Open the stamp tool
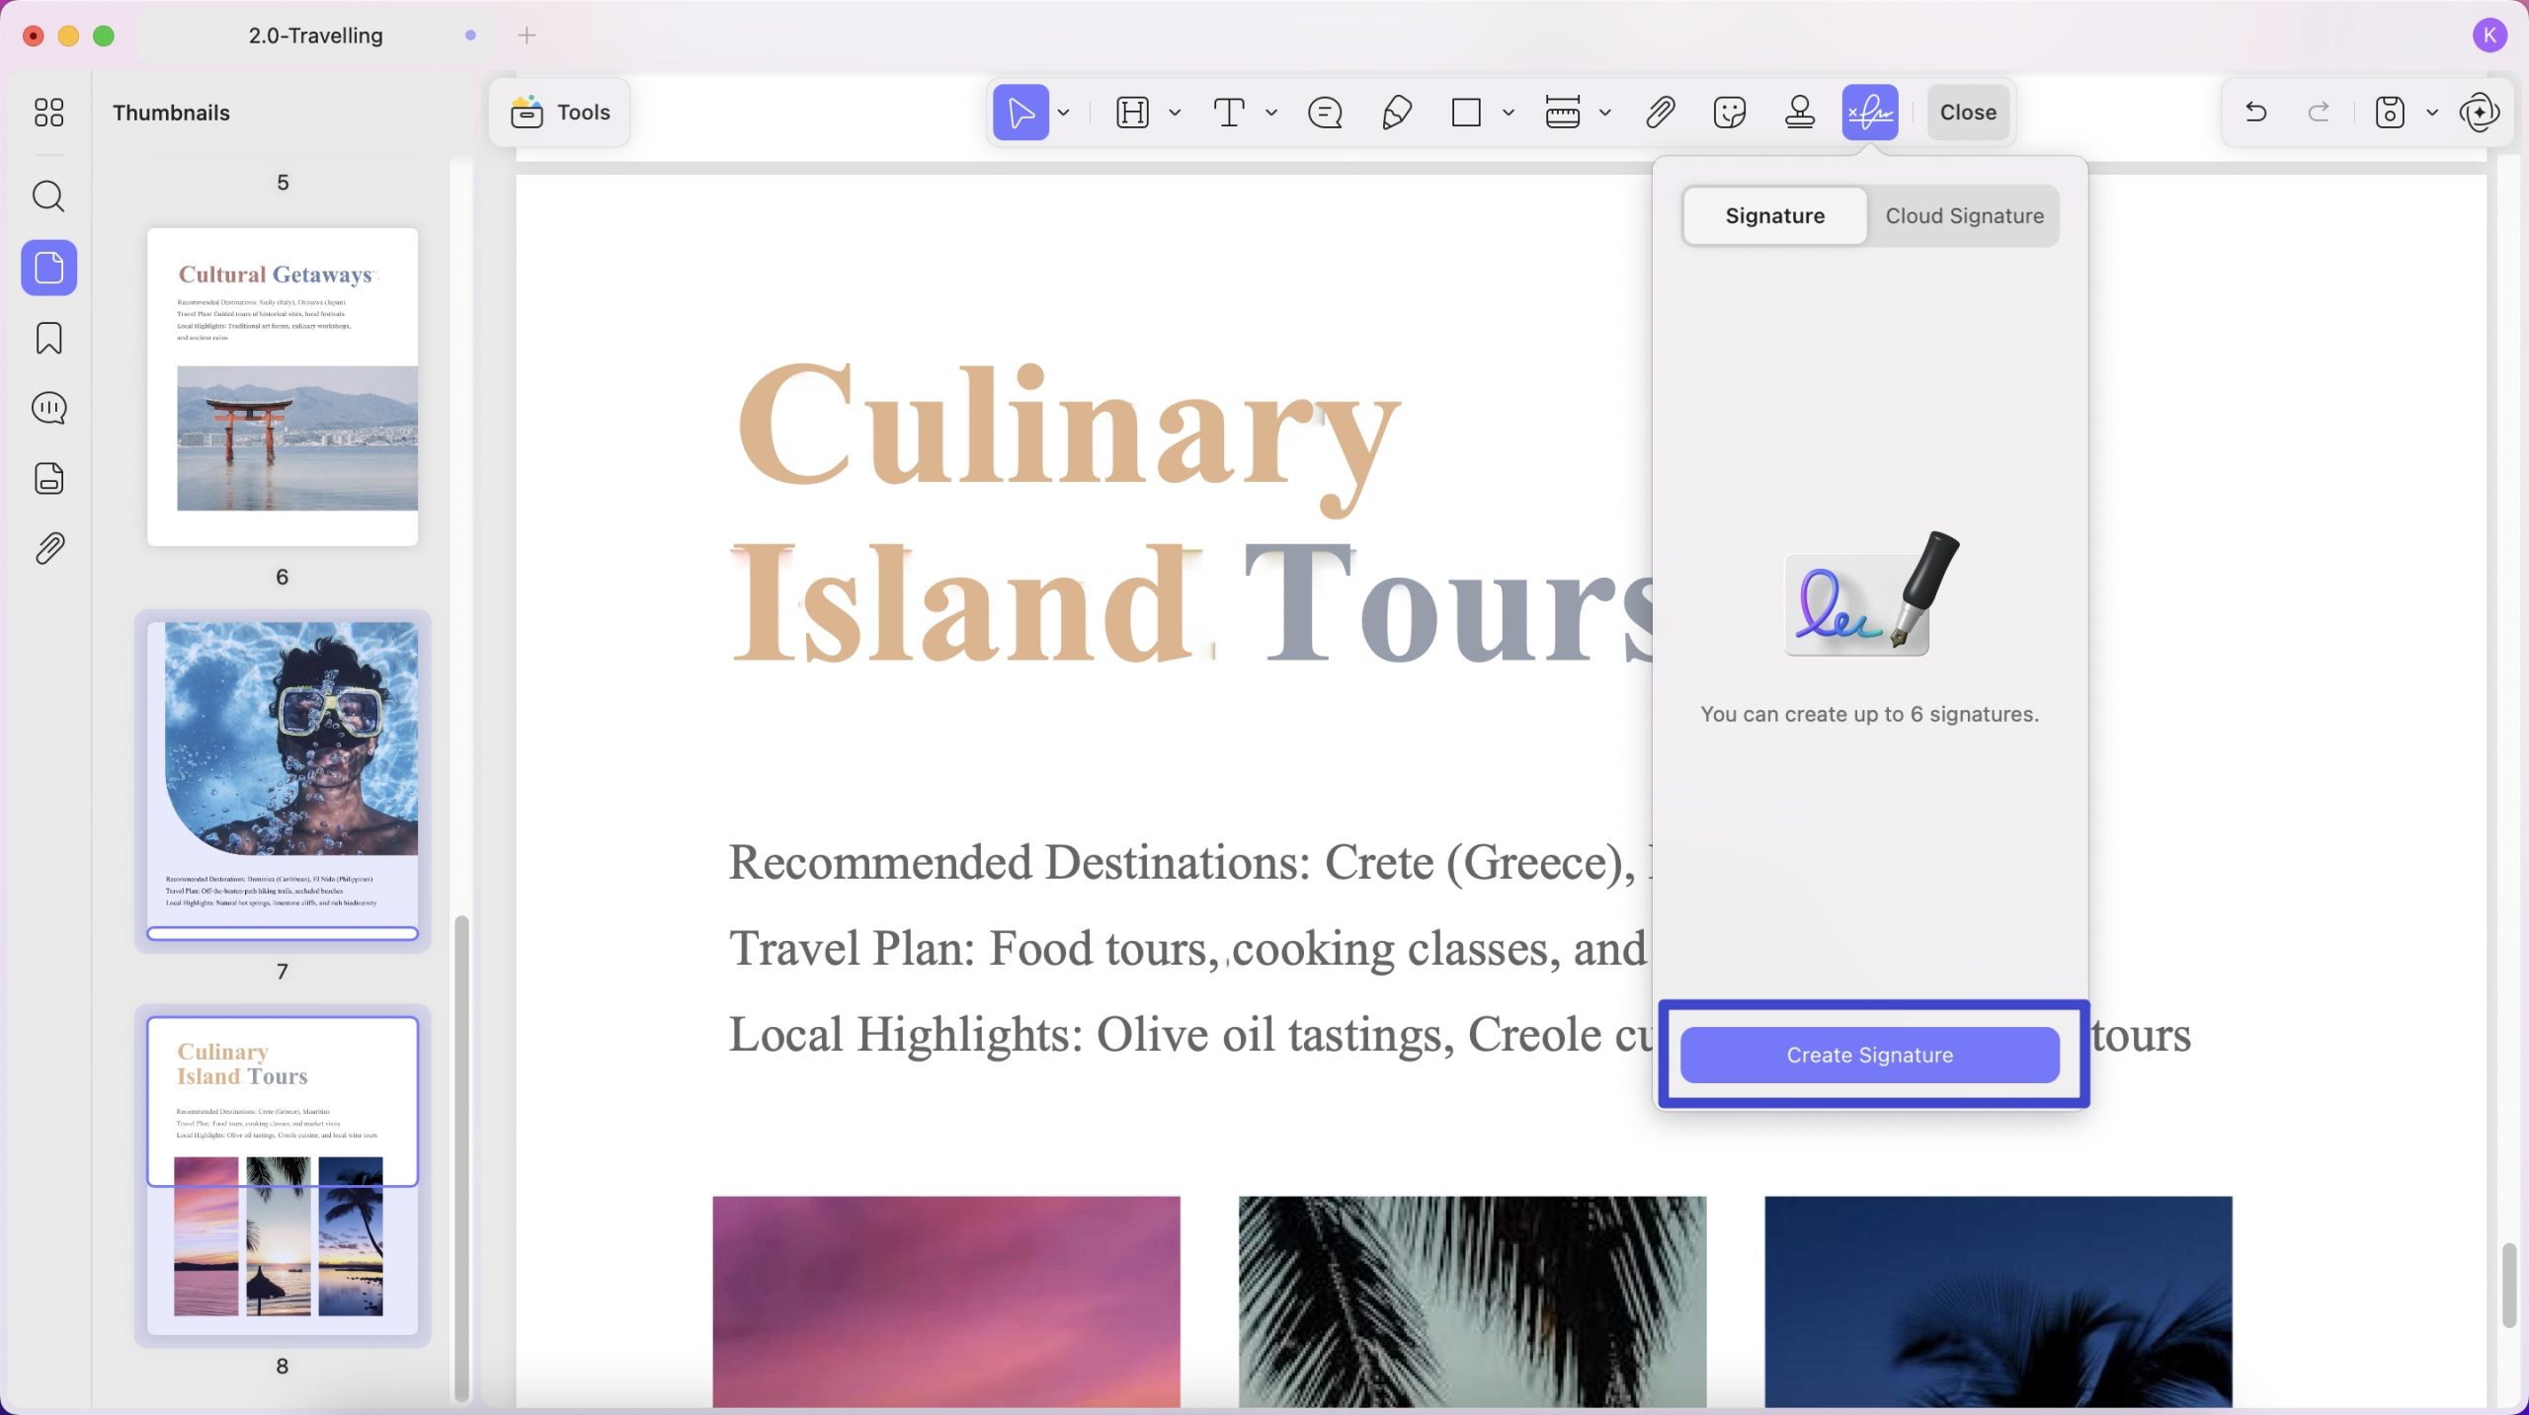The height and width of the screenshot is (1415, 2529). tap(1800, 113)
